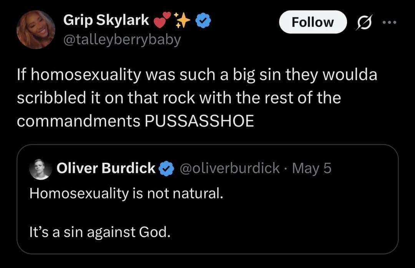Click the May 5 timestamp

tap(312, 168)
